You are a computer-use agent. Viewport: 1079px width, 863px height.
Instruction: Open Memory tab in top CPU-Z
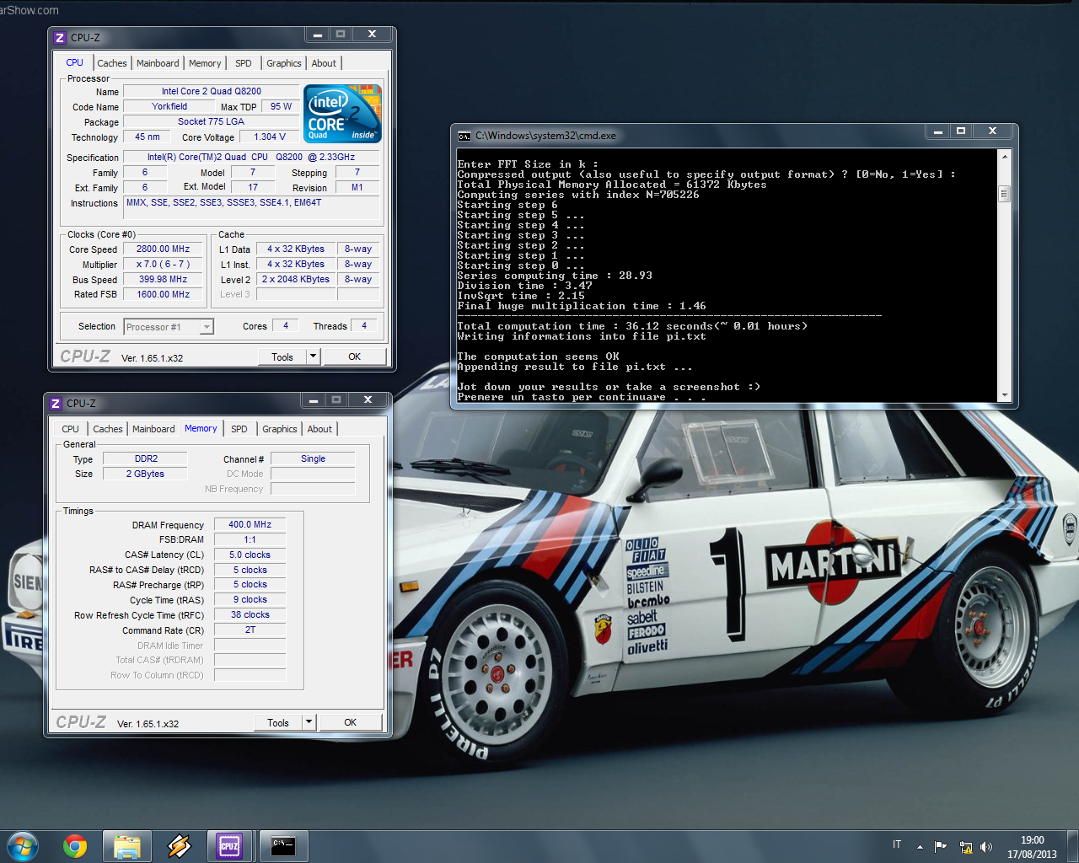point(205,63)
